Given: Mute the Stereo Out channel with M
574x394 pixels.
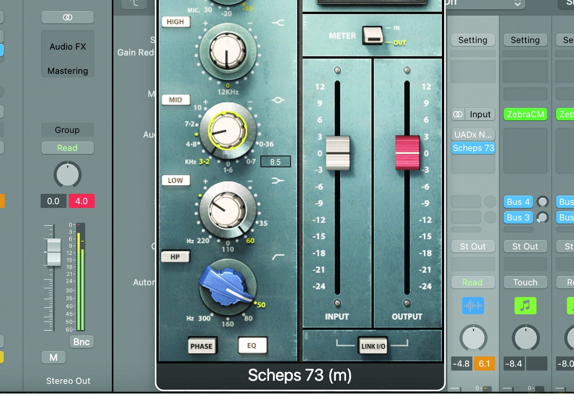Looking at the screenshot, I should tap(54, 357).
